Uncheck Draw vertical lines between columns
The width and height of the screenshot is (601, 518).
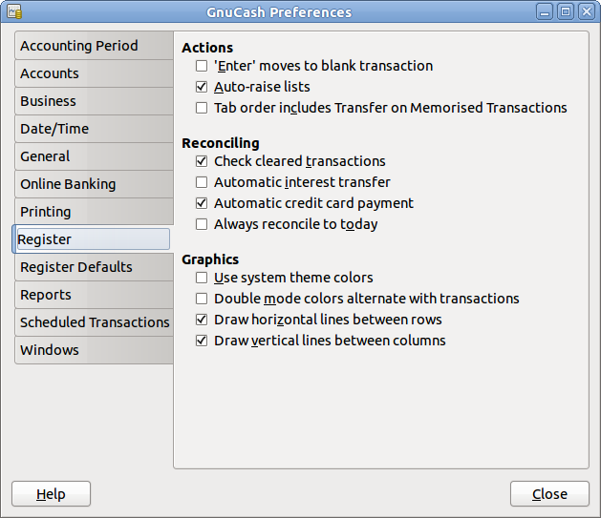(x=202, y=341)
